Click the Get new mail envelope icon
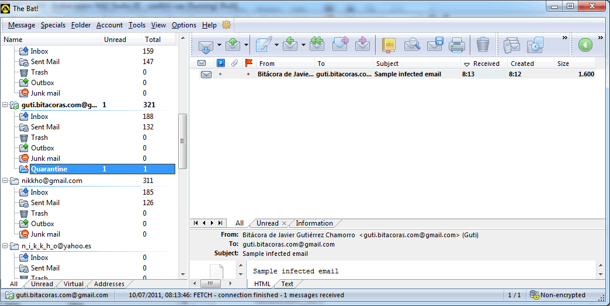This screenshot has height=306, width=610. [x=206, y=45]
